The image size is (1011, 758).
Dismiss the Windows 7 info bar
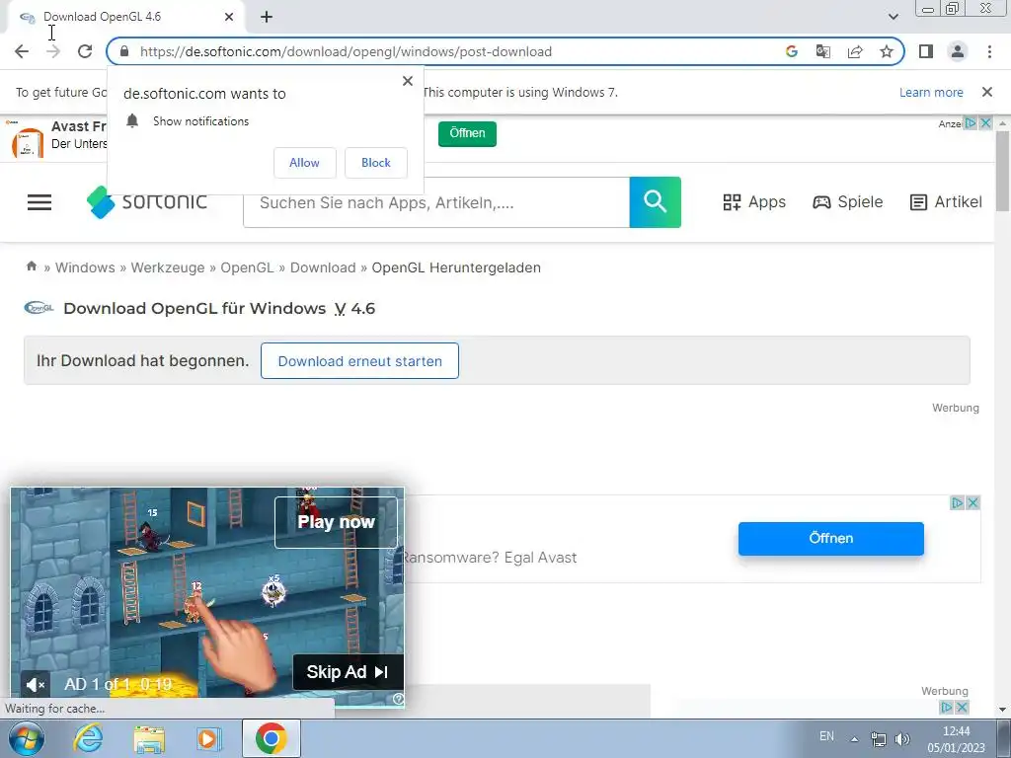[x=987, y=92]
